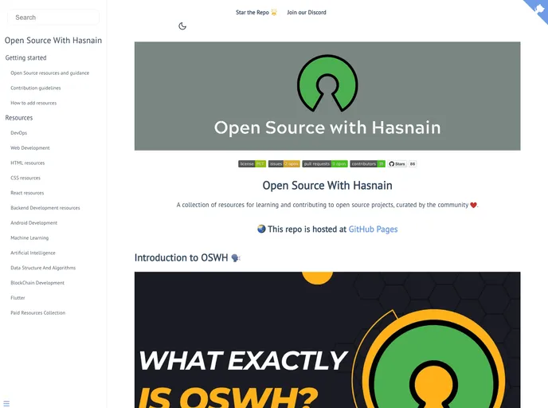
Task: Click the contributors badge
Action: coord(367,164)
